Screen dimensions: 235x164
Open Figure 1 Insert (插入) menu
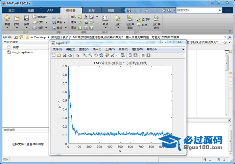point(97,49)
